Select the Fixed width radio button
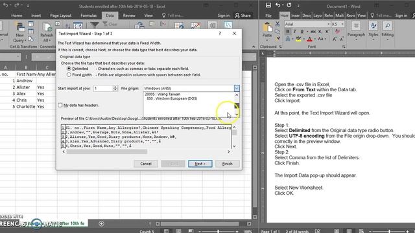The height and width of the screenshot is (233, 415). pyautogui.click(x=69, y=75)
